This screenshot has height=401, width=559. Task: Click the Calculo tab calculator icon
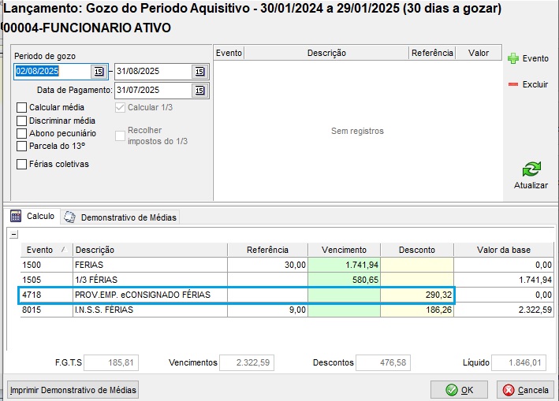(16, 216)
